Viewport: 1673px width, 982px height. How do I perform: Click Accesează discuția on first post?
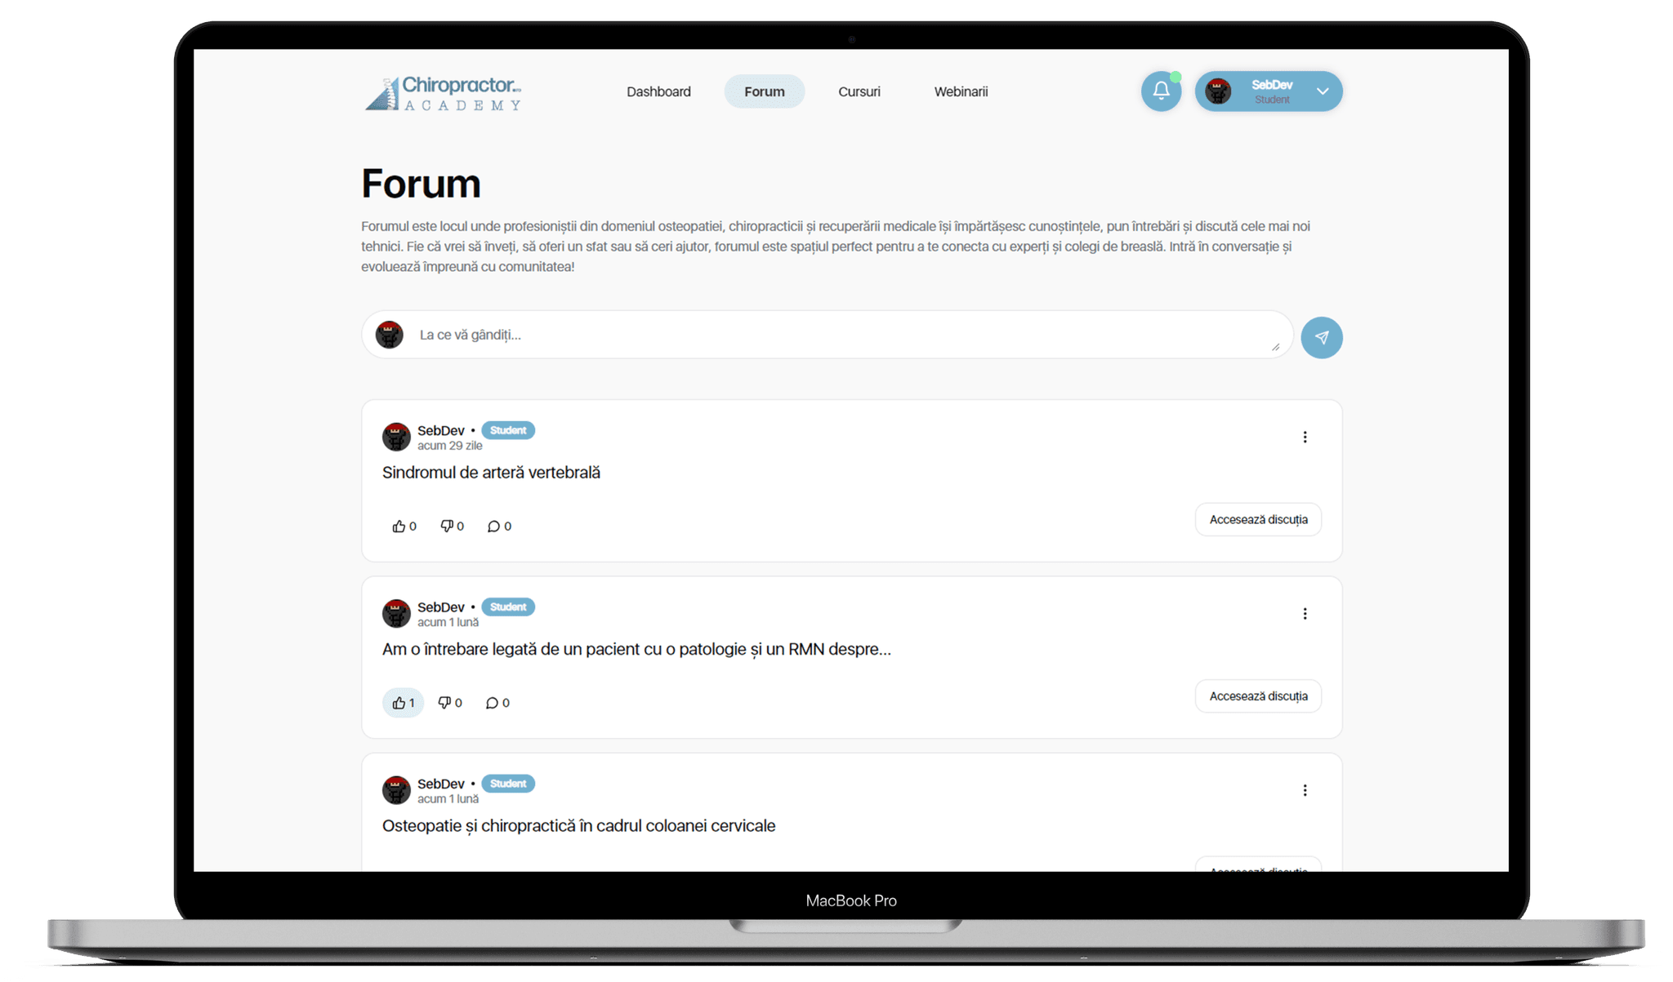1258,519
